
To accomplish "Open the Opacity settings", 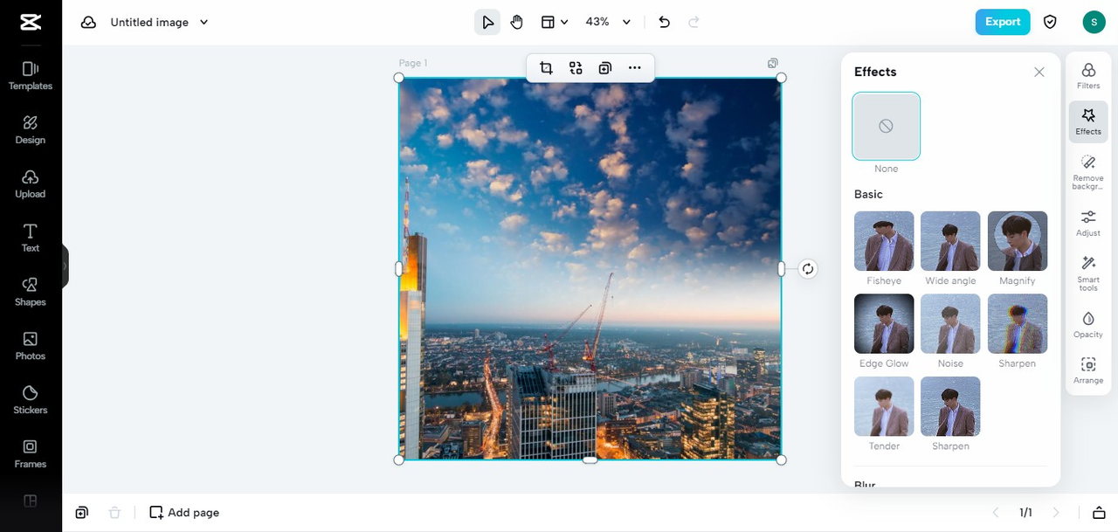I will 1088,324.
